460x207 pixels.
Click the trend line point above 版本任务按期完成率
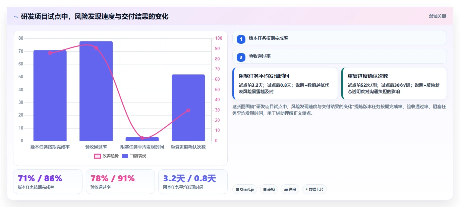tap(50, 53)
